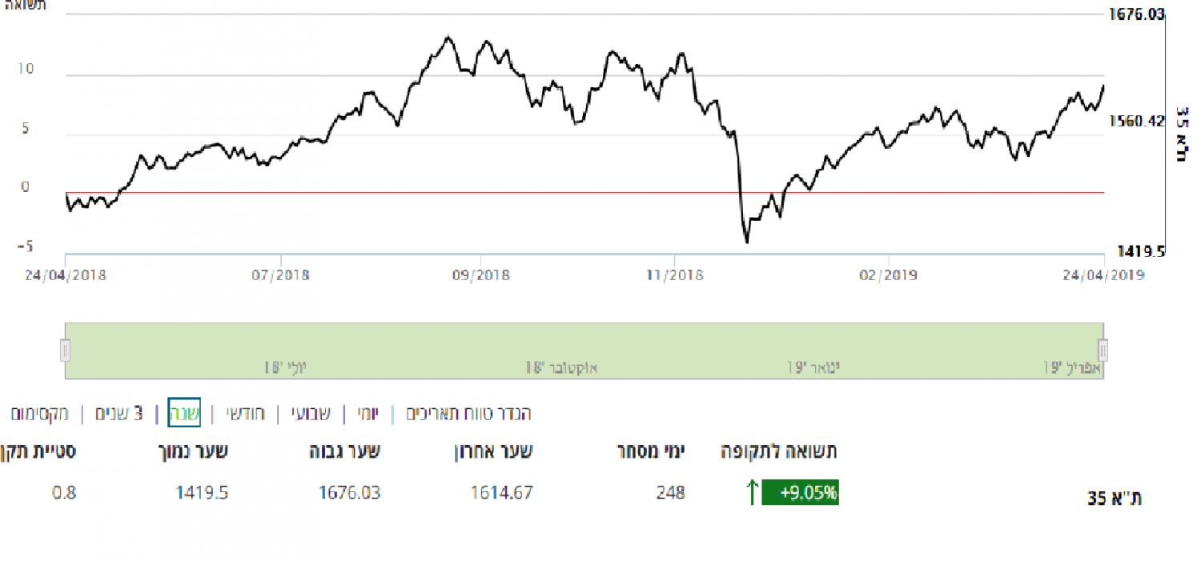
Task: Open the הגדר טווח תאריכים date range link
Action: 468,414
